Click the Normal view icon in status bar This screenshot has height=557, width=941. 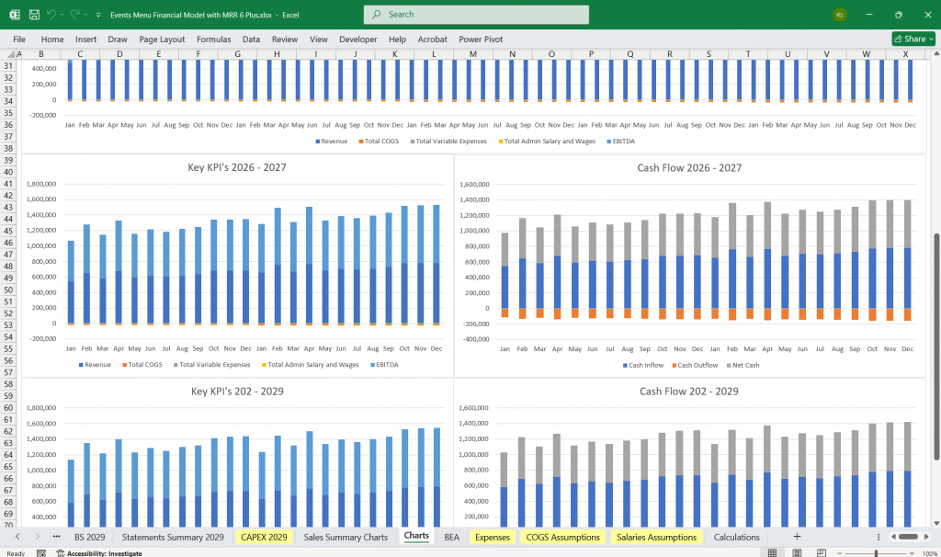click(x=773, y=552)
